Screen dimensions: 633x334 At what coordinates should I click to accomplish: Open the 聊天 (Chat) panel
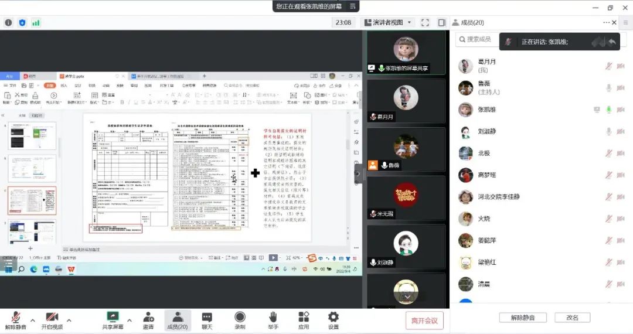coord(207,320)
